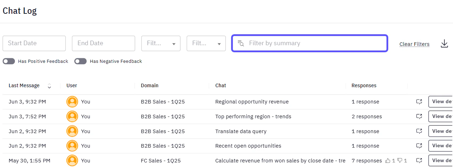View details for Translate data query
The width and height of the screenshot is (453, 167).
(x=441, y=131)
